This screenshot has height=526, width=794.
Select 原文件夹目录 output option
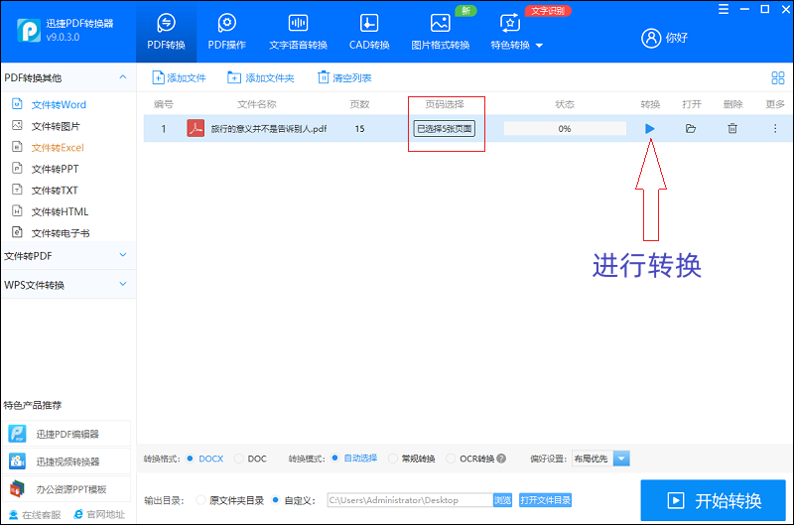pyautogui.click(x=201, y=500)
